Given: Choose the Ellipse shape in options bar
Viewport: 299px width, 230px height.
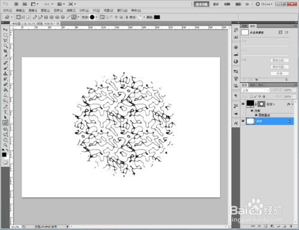Looking at the screenshot, I should click(x=57, y=17).
